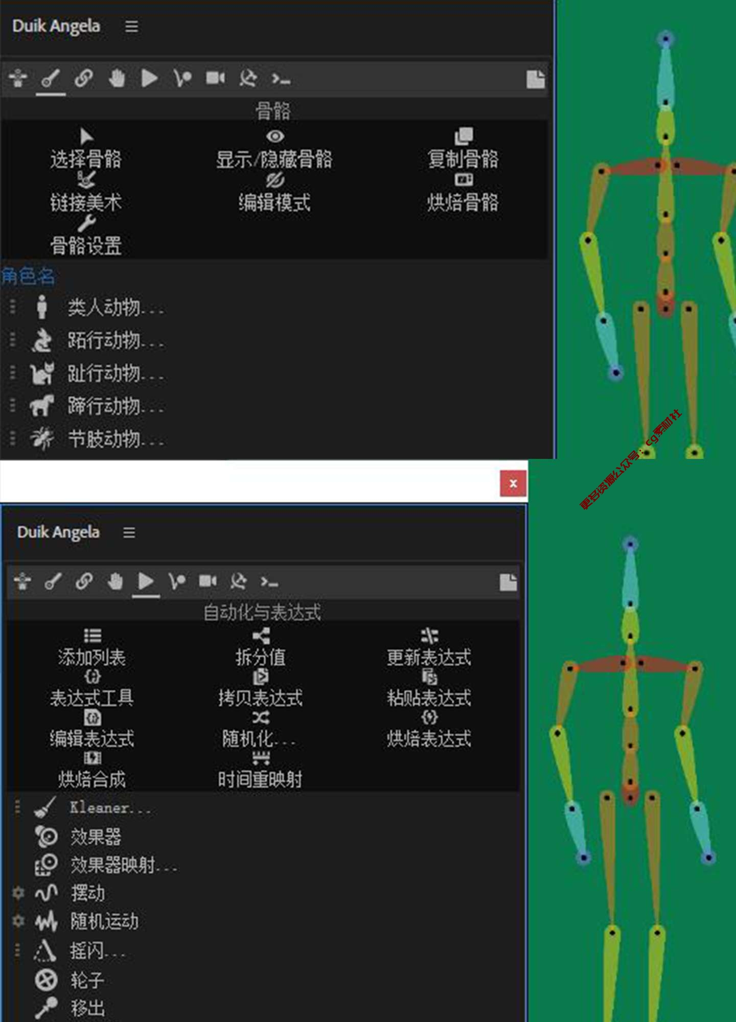Viewport: 736px width, 1022px height.
Task: Click the camera icon in top panel toolbar
Action: click(x=215, y=78)
